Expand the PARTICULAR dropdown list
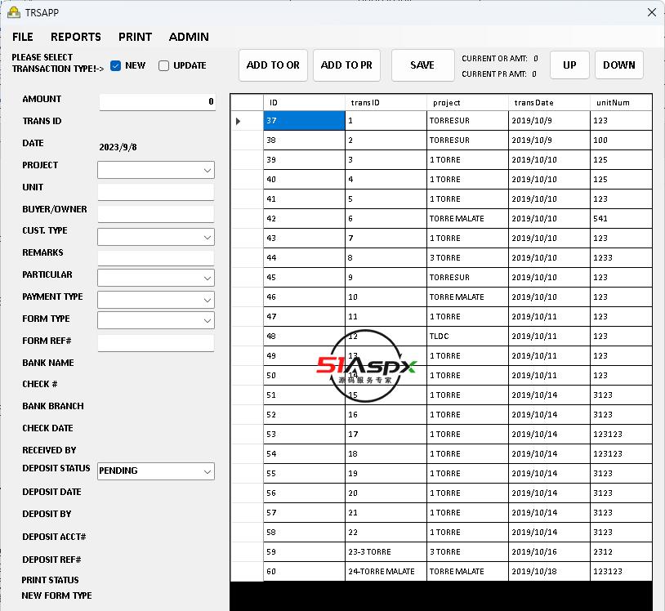 207,279
